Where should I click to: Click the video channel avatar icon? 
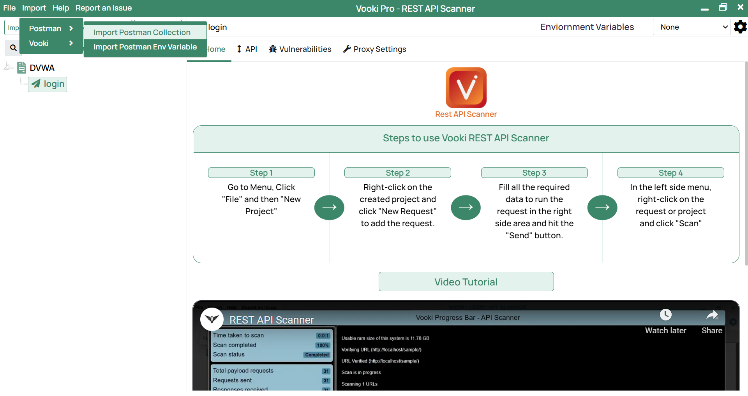point(212,319)
